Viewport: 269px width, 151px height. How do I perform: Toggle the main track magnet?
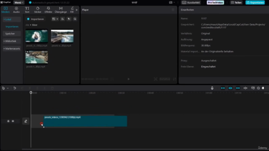223,88
